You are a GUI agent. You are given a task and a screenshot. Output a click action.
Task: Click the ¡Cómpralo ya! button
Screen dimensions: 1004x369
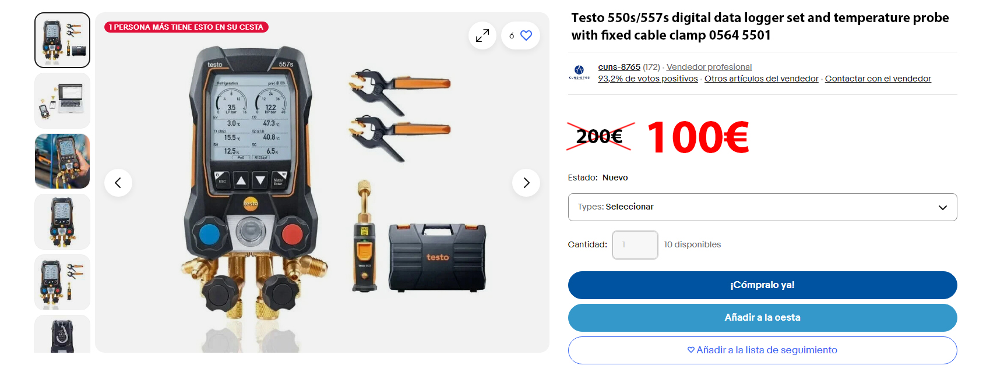pyautogui.click(x=762, y=285)
